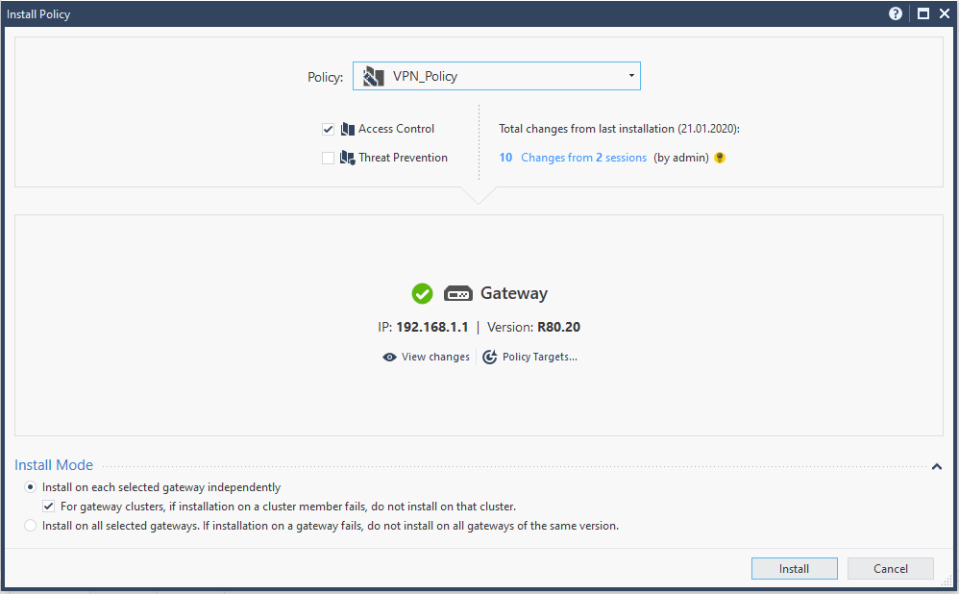This screenshot has height=594, width=959.
Task: Enable the Threat Prevention checkbox
Action: [328, 158]
